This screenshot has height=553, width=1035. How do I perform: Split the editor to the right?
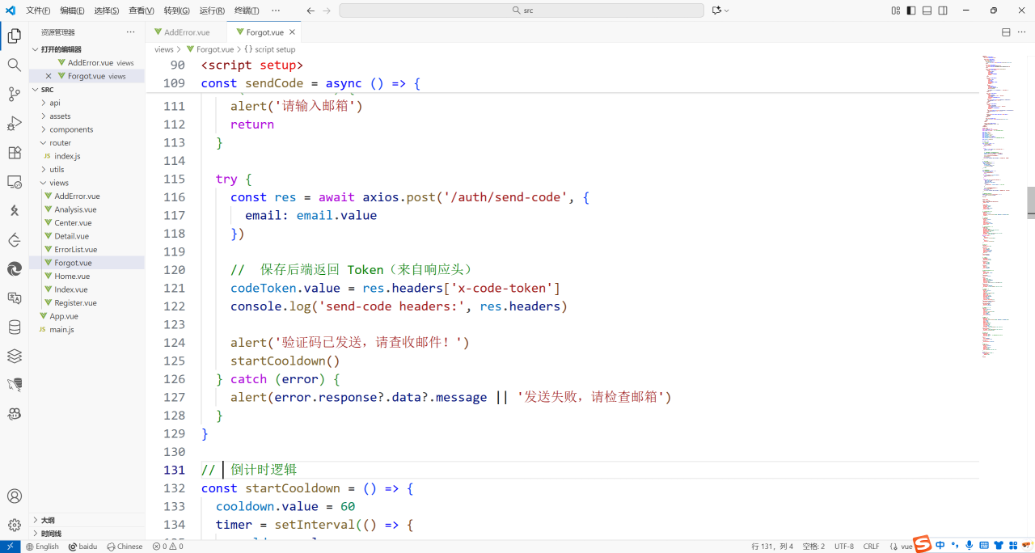[1006, 32]
